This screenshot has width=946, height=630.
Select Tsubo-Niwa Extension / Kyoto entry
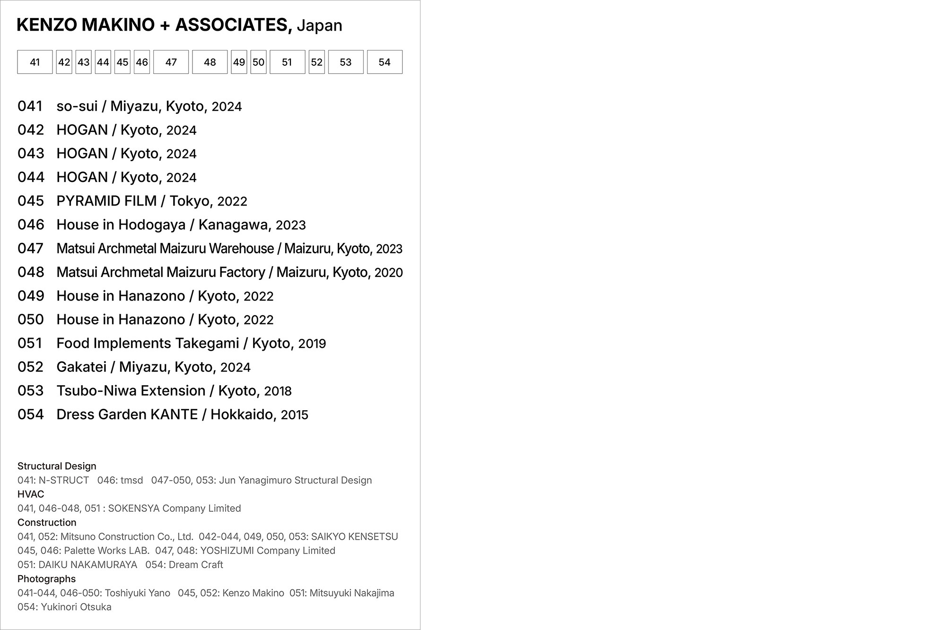pyautogui.click(x=174, y=391)
